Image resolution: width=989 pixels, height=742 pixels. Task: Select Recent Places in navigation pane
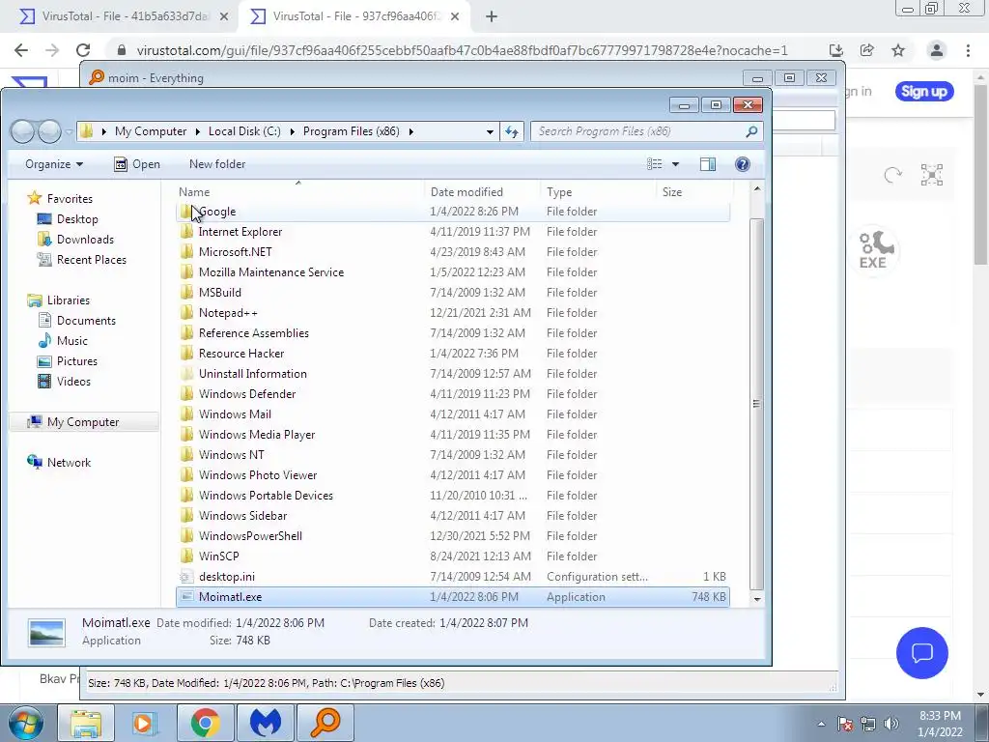point(92,259)
